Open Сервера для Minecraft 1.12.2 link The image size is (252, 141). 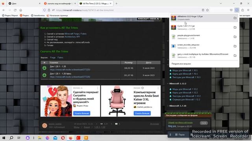pos(186,99)
